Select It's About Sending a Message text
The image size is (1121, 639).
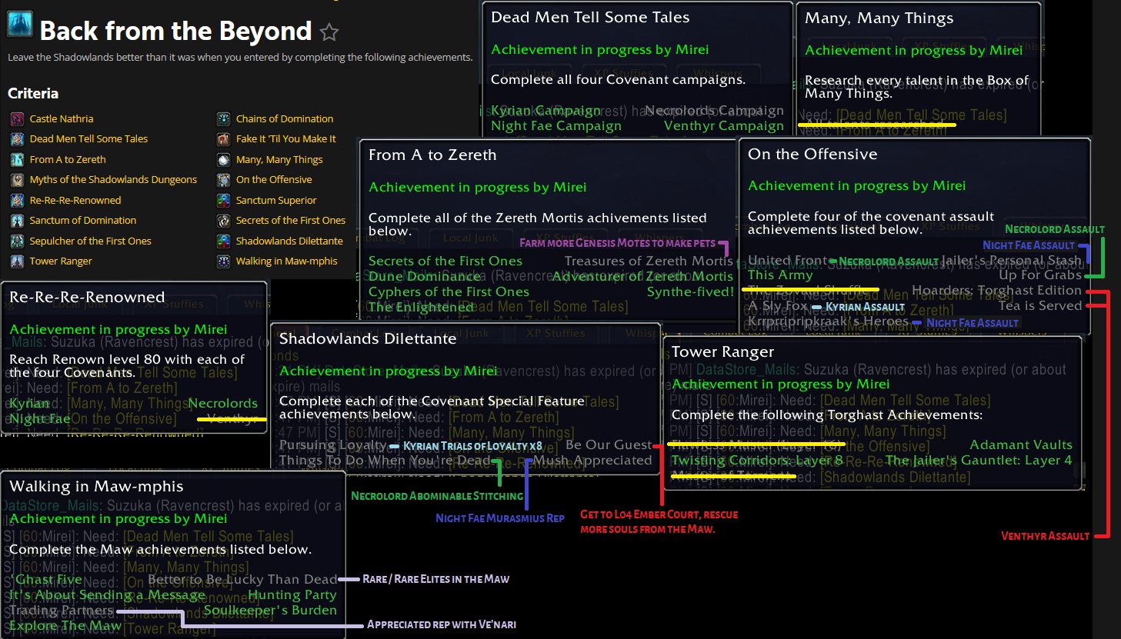pos(107,595)
